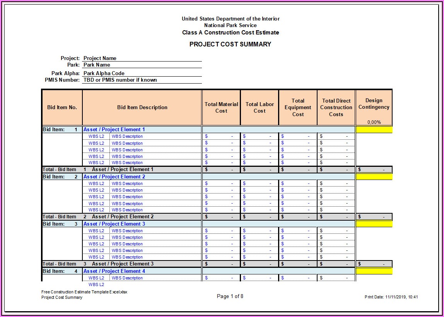Click the Design Contingency 0,00% percentage value
The image size is (444, 317).
point(374,122)
